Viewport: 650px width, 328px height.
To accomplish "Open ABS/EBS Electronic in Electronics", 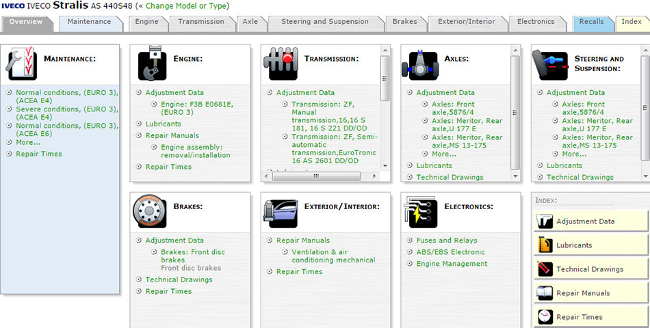I will pos(450,251).
